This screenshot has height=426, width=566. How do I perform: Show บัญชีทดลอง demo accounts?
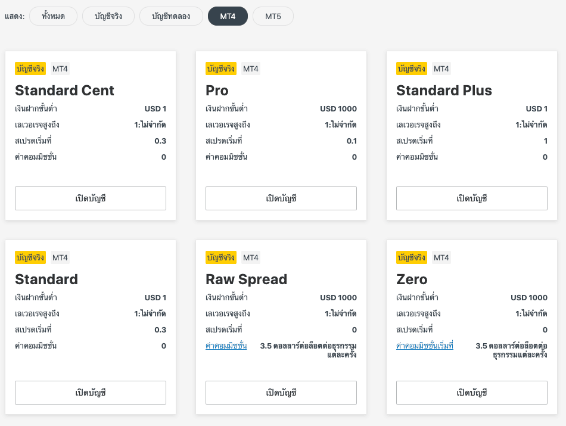171,16
